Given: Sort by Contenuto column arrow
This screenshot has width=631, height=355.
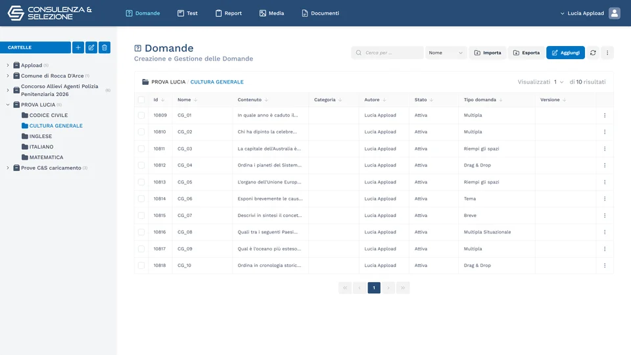Looking at the screenshot, I should [x=266, y=100].
